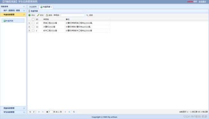Click the remark 计算机学院软件工程专业2022届
Image resolution: width=209 pixels, height=119 pixels.
point(79,30)
